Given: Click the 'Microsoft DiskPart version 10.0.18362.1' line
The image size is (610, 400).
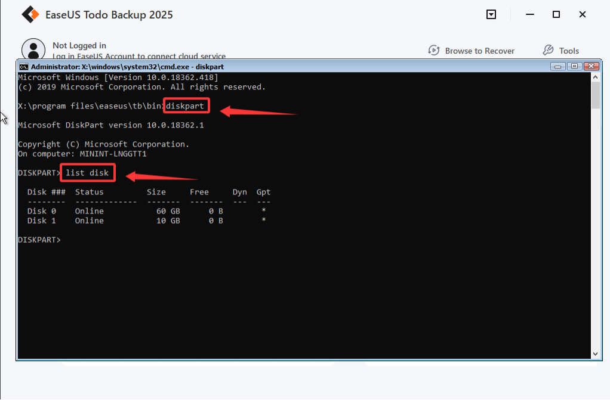Looking at the screenshot, I should (x=111, y=125).
